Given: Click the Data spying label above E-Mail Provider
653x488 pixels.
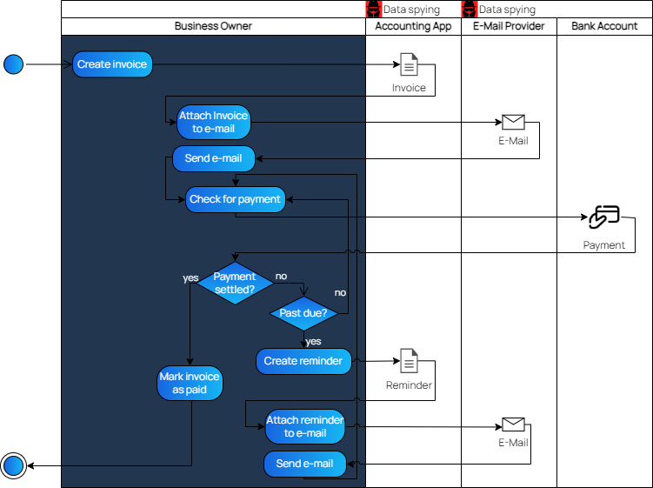Looking at the screenshot, I should click(507, 10).
